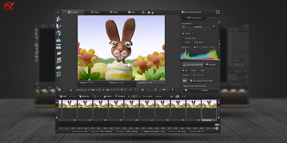
Task: Click the export tray icon with purple arrow
Action: click(x=58, y=47)
